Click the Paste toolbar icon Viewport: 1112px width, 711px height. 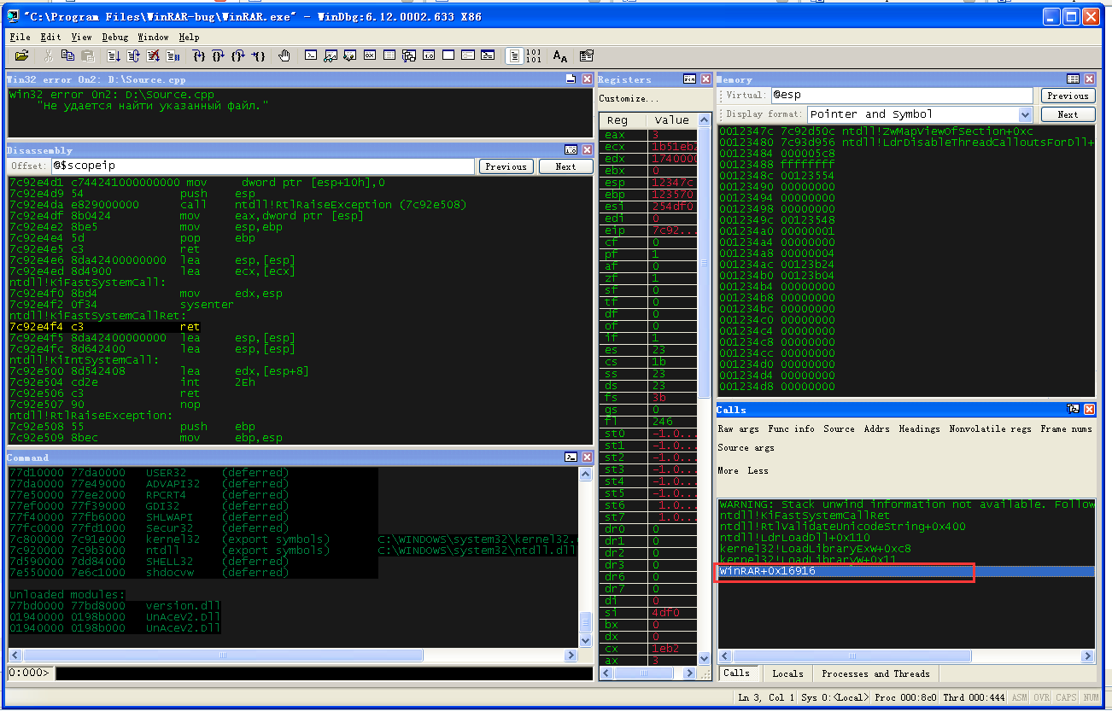tap(87, 55)
